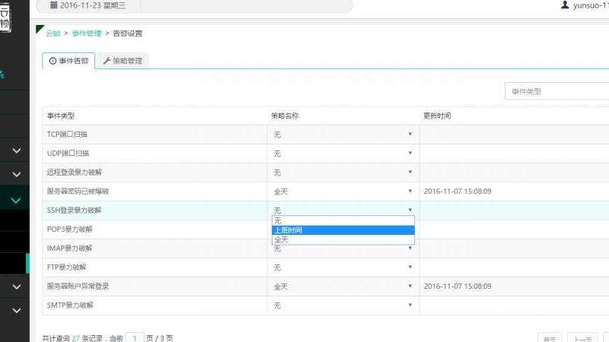Switch to the 策略管理 tab

122,61
